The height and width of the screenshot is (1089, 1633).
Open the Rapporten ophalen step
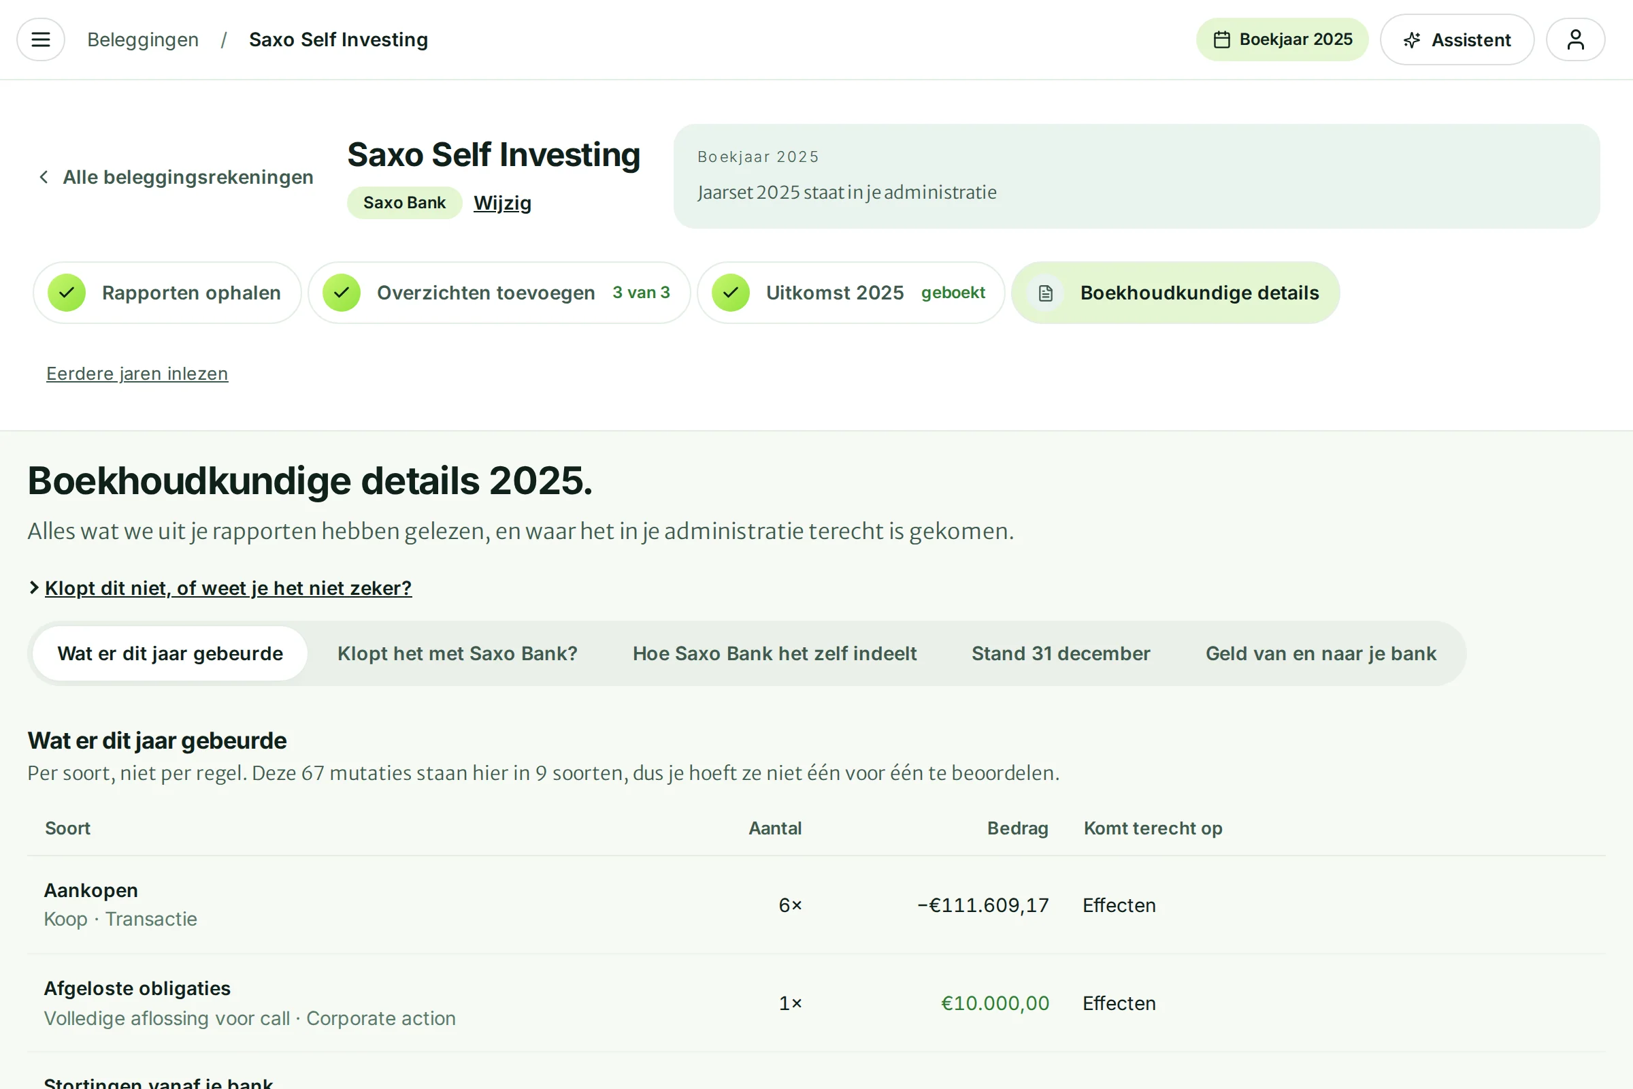point(167,293)
